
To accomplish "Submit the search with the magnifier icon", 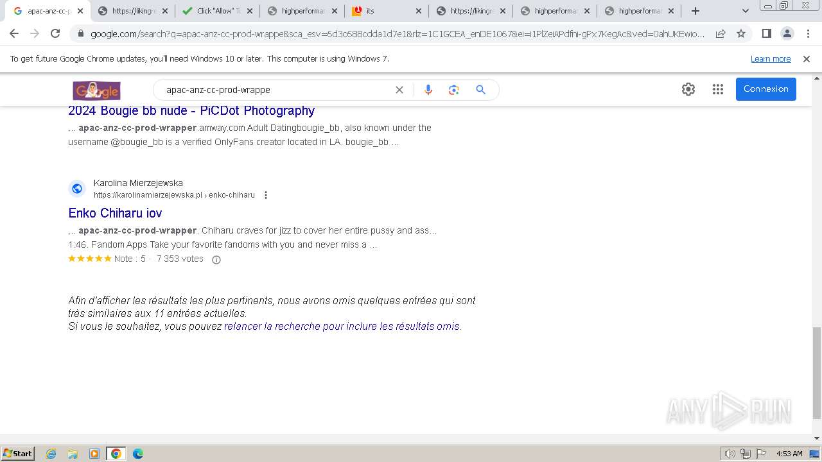I will coord(480,90).
